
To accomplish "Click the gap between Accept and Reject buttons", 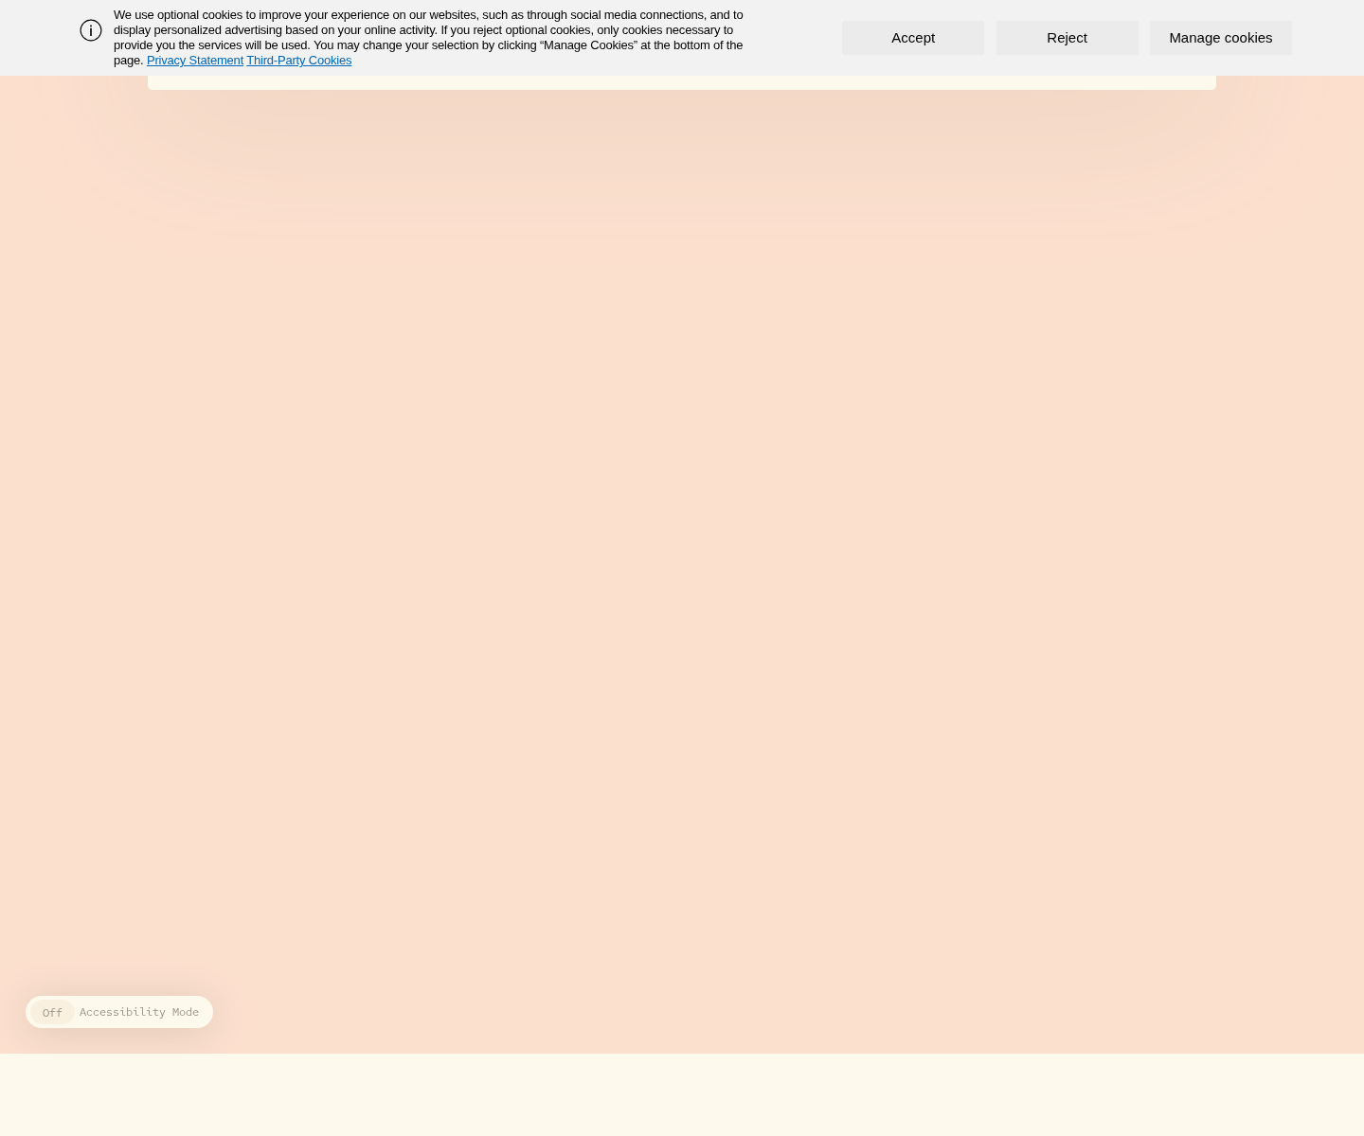I will click(990, 38).
